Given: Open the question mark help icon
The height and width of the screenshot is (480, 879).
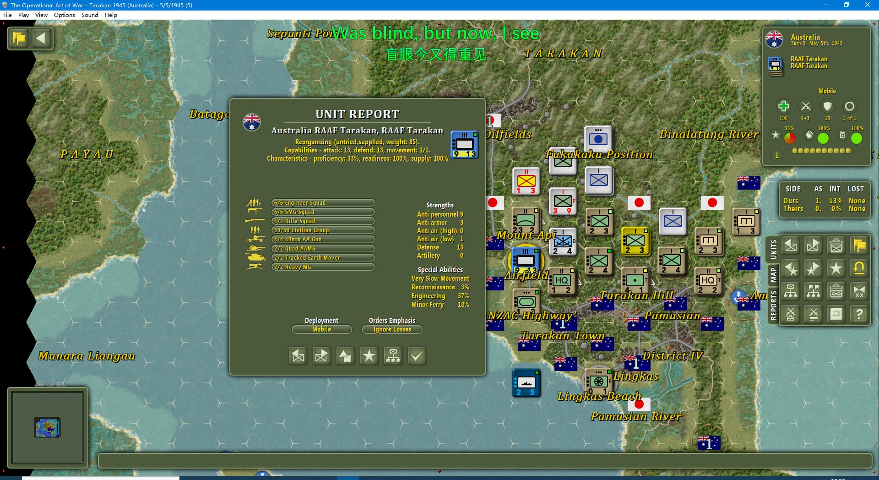Looking at the screenshot, I should click(x=859, y=314).
